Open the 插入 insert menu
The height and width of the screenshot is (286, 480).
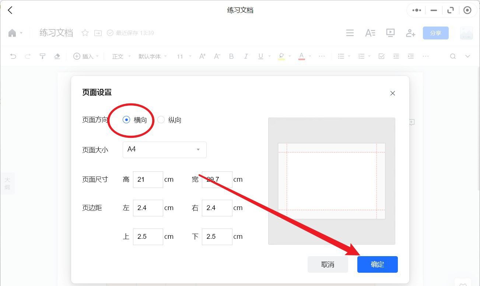click(86, 56)
